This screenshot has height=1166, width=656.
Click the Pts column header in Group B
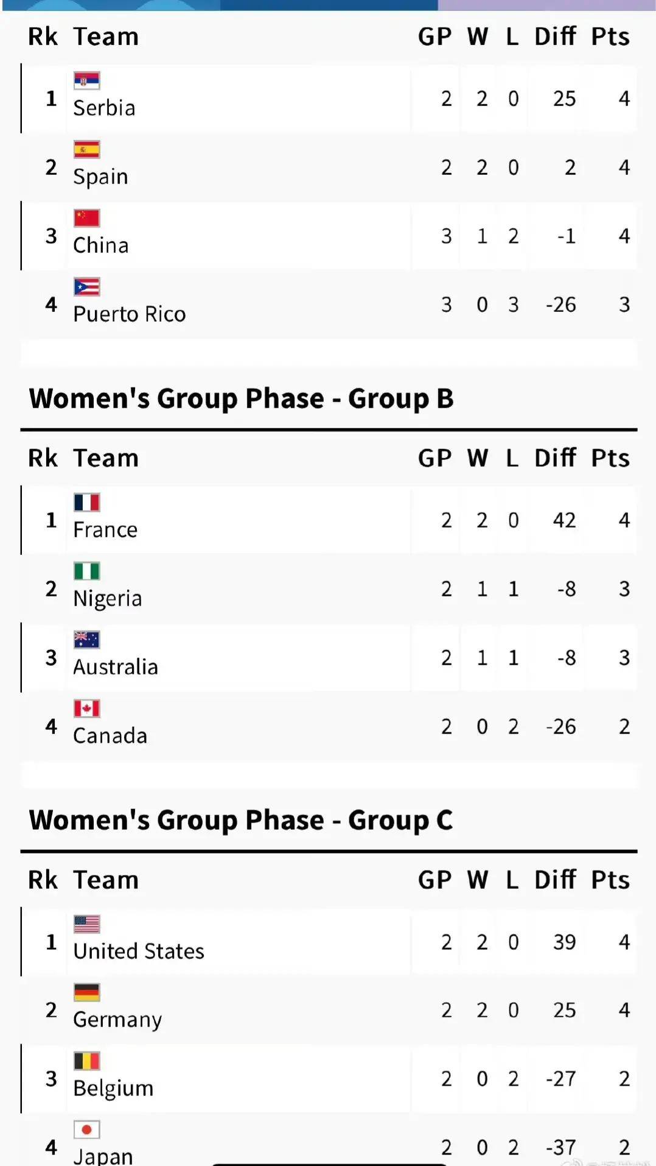click(610, 458)
